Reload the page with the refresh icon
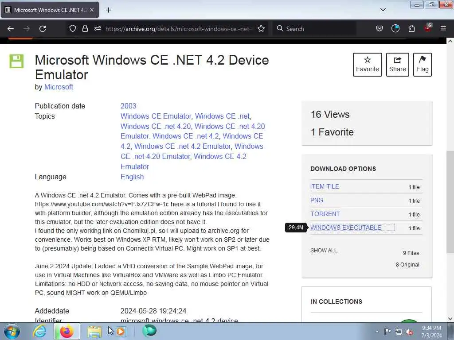454x340 pixels. pos(43,29)
